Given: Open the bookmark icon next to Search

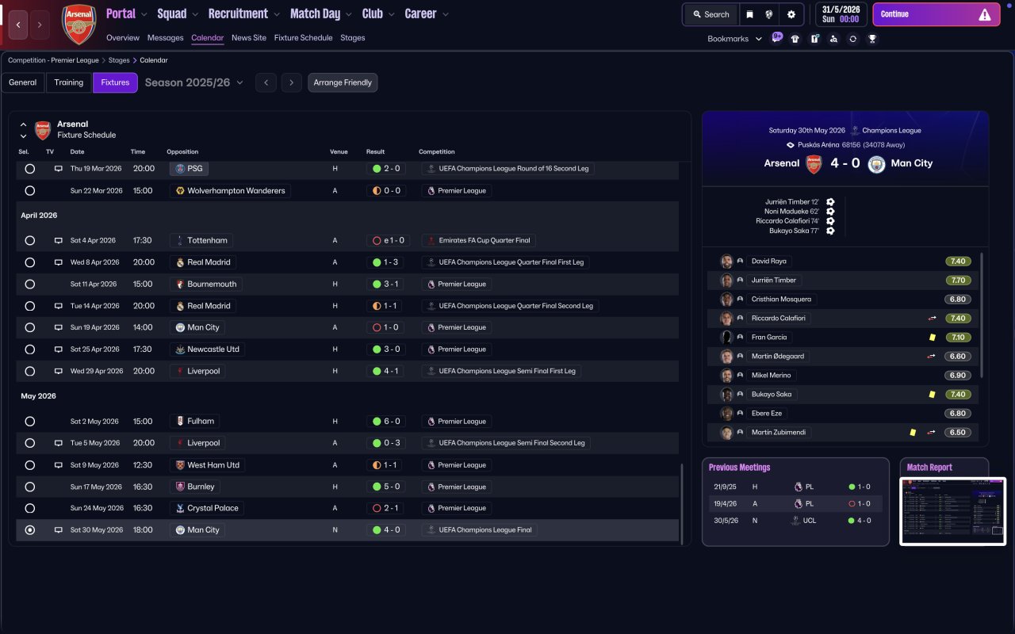Looking at the screenshot, I should tap(749, 14).
